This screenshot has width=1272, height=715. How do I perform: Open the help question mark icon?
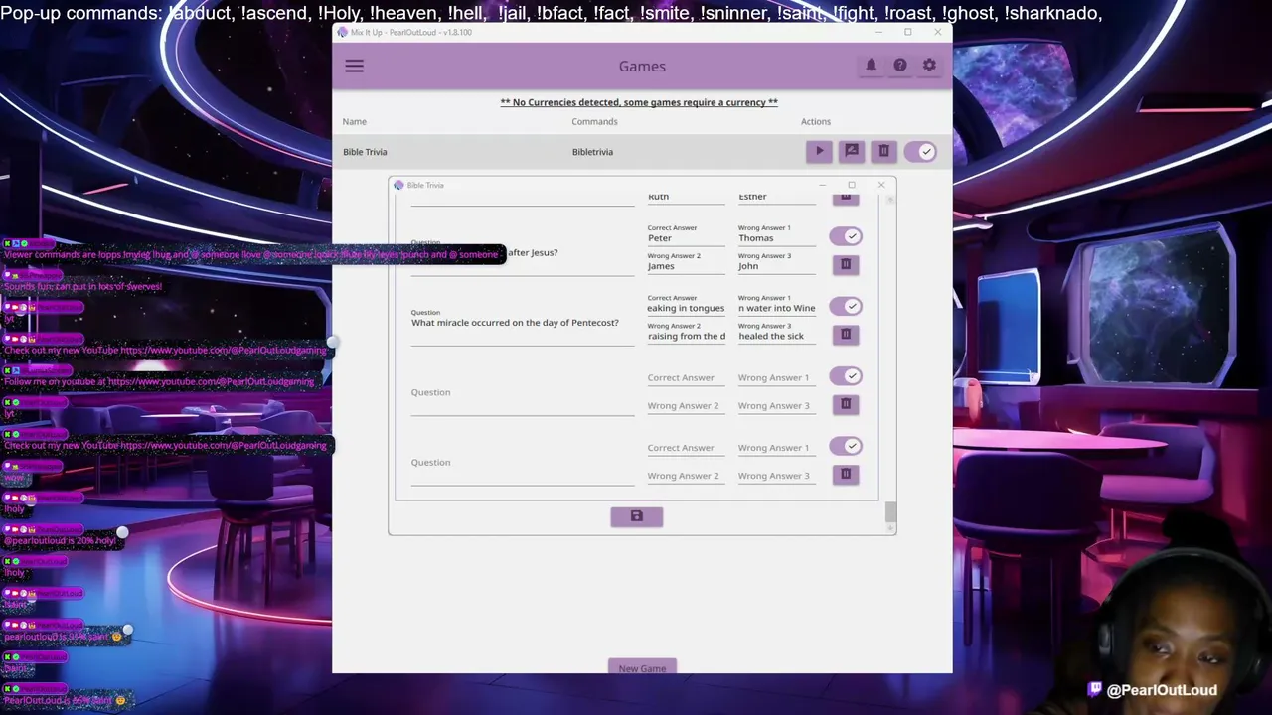[x=899, y=66]
